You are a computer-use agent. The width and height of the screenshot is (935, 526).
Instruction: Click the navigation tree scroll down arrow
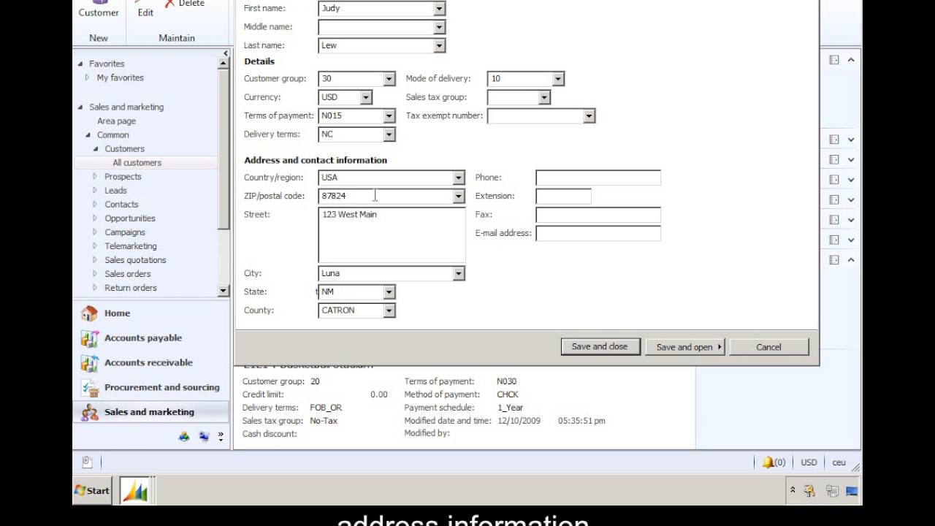coord(224,291)
